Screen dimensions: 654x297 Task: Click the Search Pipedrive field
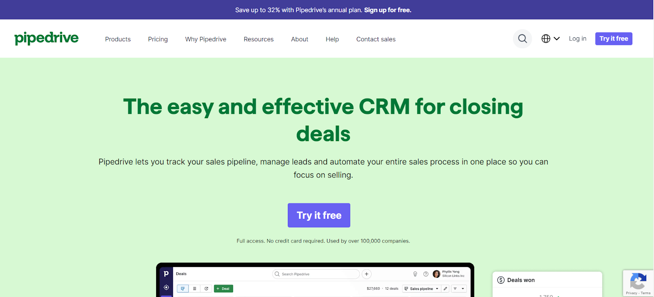click(x=316, y=274)
